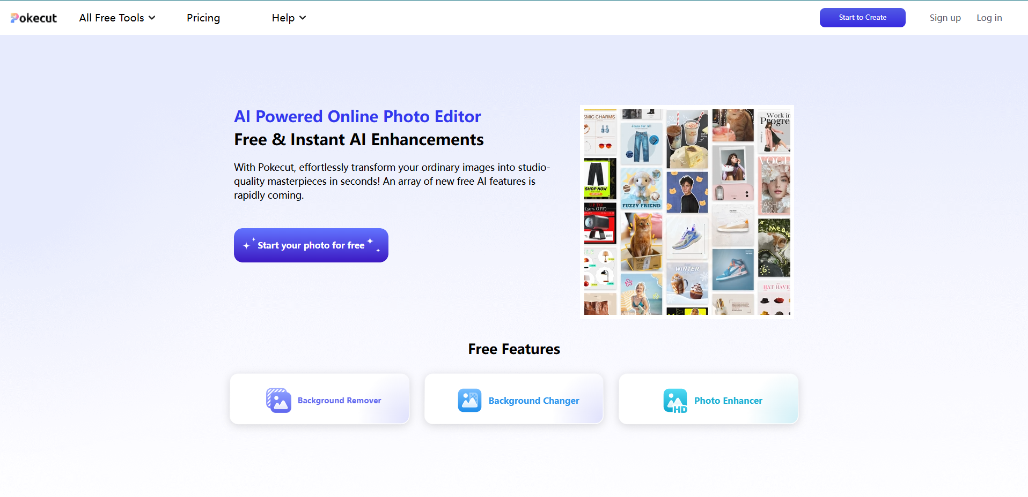The image size is (1028, 497).
Task: Click the Background Changer icon
Action: coord(469,400)
